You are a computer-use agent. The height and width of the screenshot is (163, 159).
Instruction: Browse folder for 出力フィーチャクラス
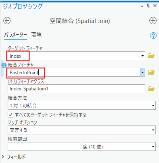151,89
